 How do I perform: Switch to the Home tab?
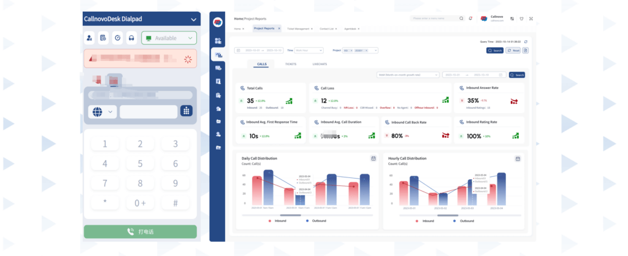[x=237, y=29]
